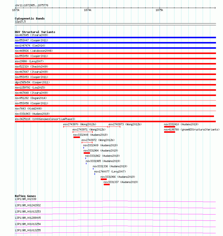
Task: Open the RefSeq Genes track title
Action: pos(25,196)
